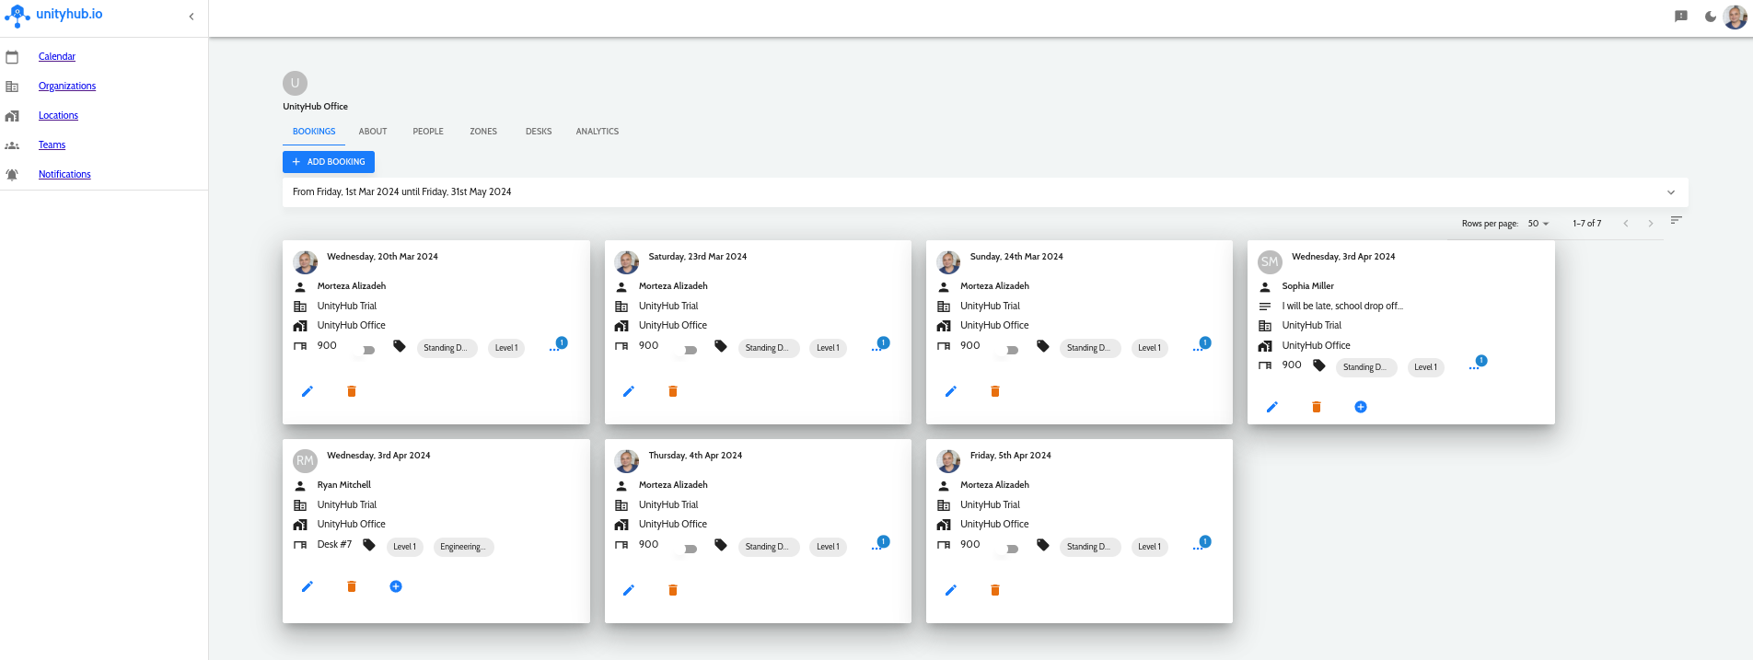Show more tags on Friday, 5th Apr booking

(1199, 547)
